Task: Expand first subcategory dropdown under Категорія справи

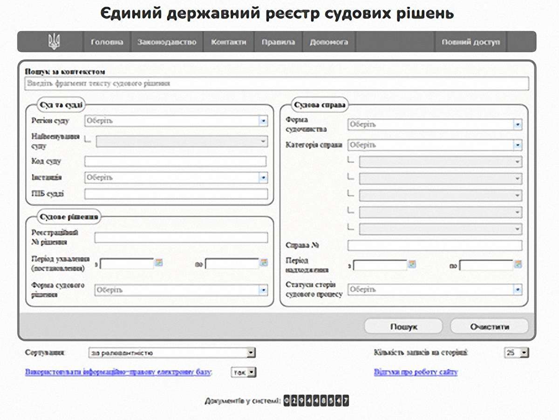Action: click(441, 162)
